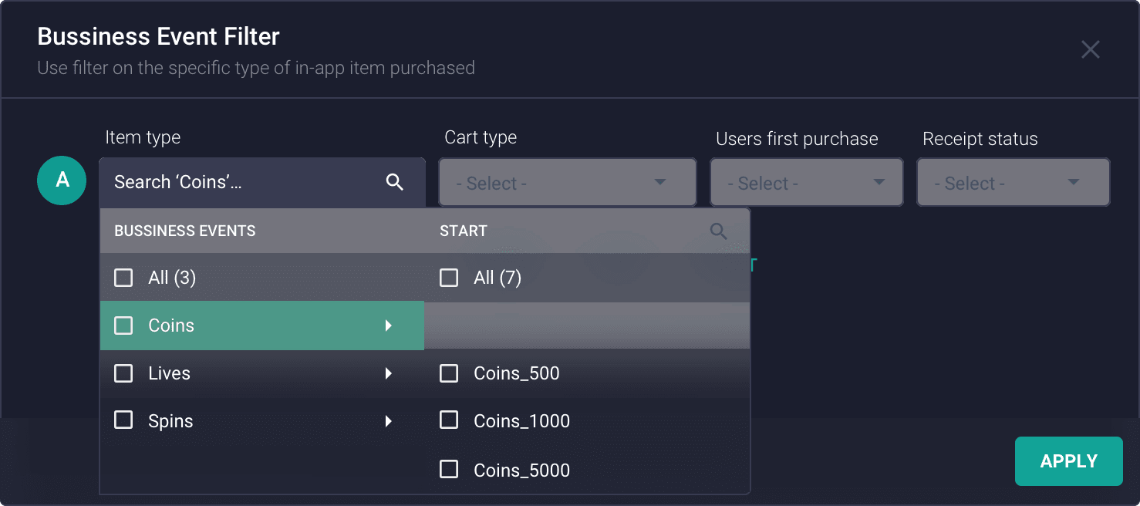Expand the Coins submenu arrow
1140x506 pixels.
(x=389, y=325)
